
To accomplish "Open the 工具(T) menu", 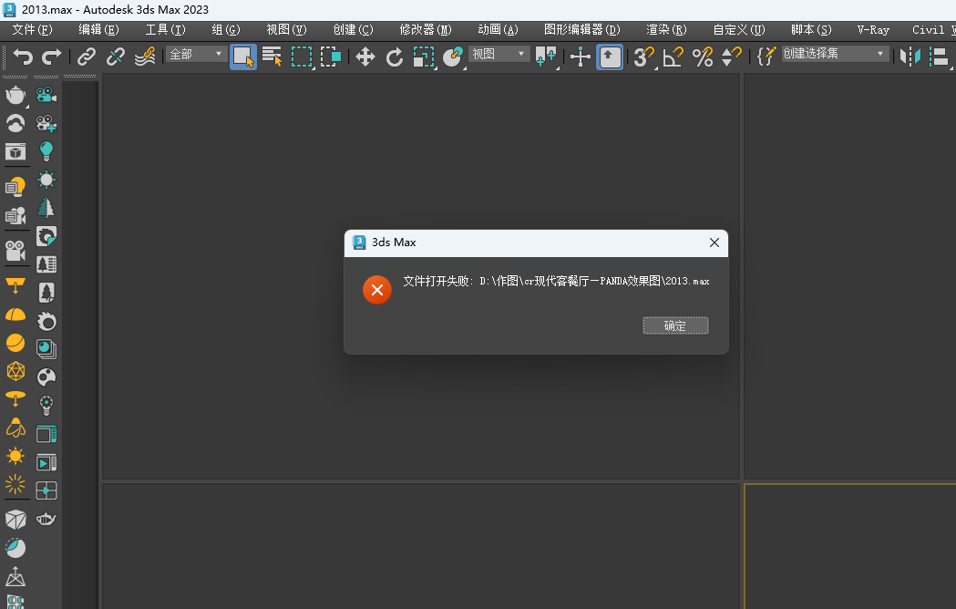I will pyautogui.click(x=165, y=29).
